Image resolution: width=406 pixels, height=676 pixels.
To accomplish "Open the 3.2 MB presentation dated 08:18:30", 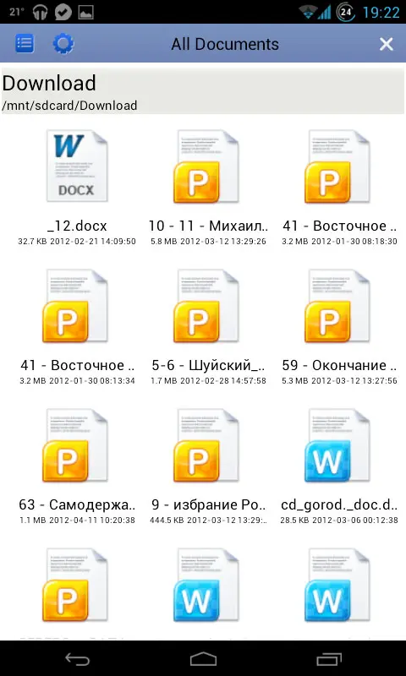I will pyautogui.click(x=337, y=166).
